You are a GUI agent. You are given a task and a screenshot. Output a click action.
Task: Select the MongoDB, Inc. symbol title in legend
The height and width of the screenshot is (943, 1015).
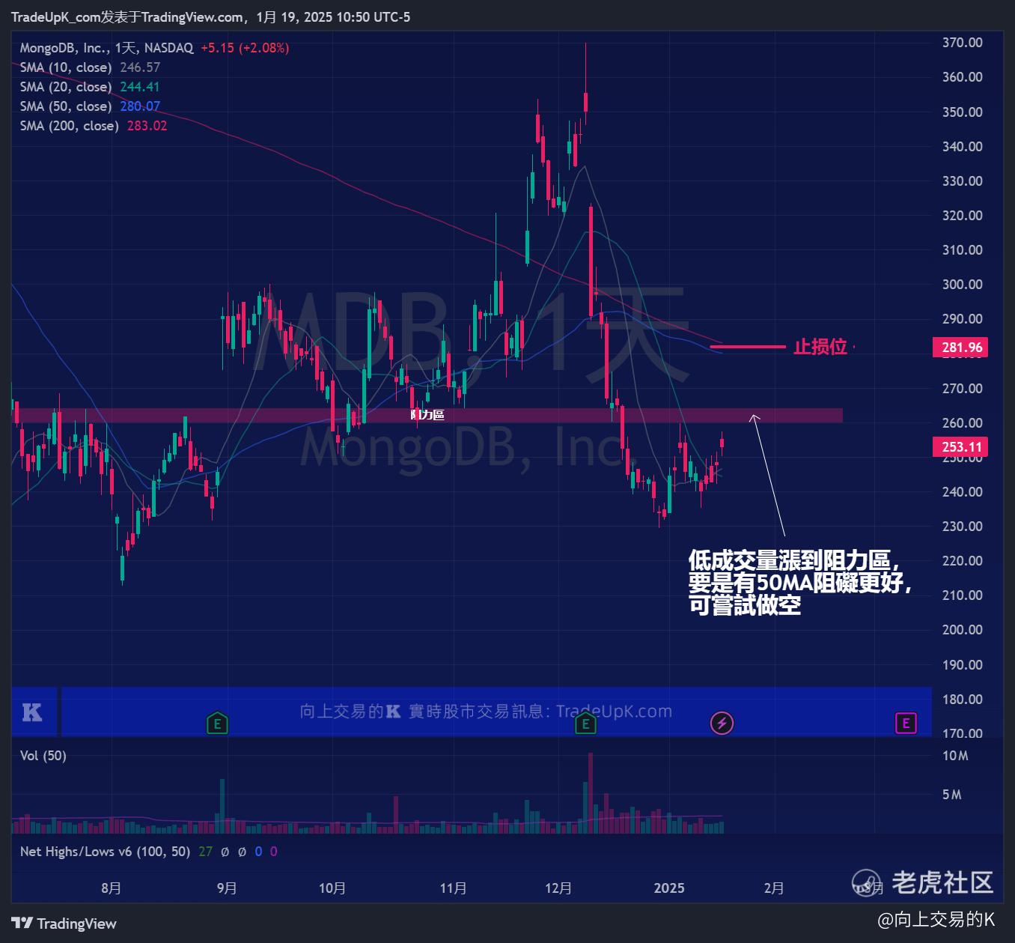[x=106, y=48]
